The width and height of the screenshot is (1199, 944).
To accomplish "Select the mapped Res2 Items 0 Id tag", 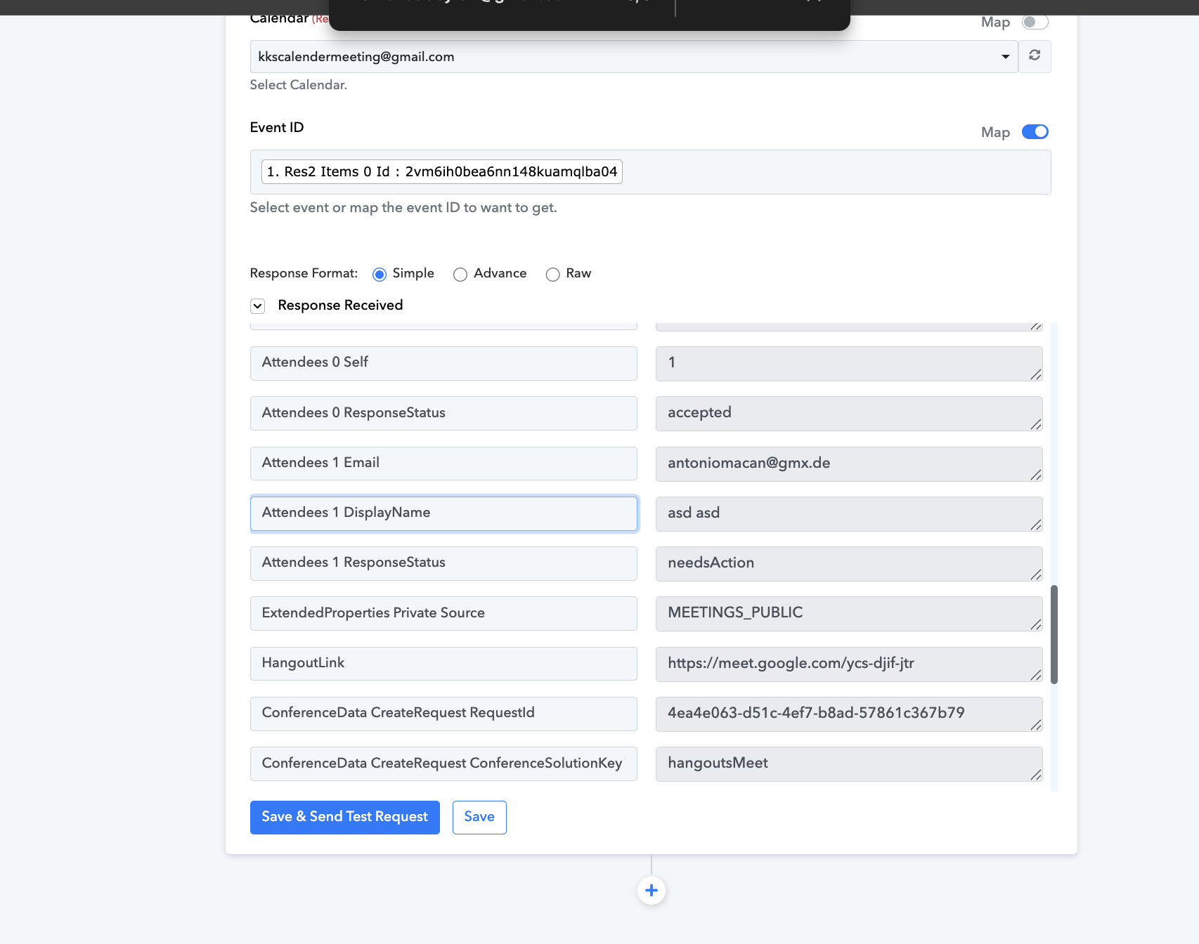I will 442,172.
